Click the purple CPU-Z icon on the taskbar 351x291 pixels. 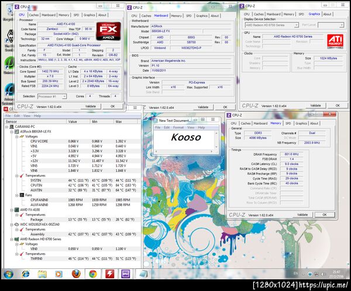125,274
